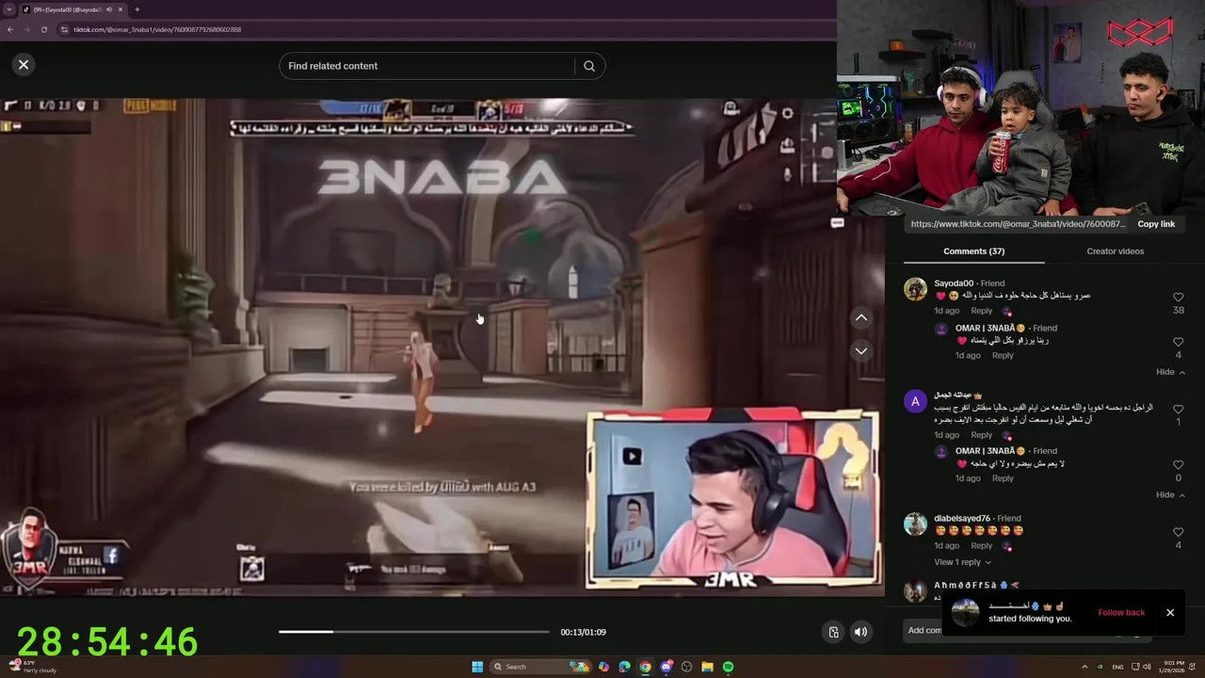Open the taskbar weather widget

click(x=31, y=667)
